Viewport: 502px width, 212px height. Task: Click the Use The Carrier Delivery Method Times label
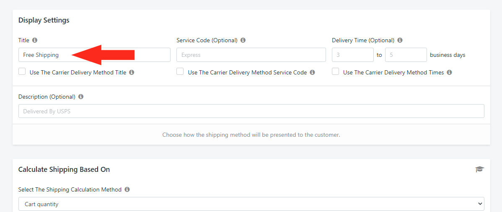click(x=393, y=72)
